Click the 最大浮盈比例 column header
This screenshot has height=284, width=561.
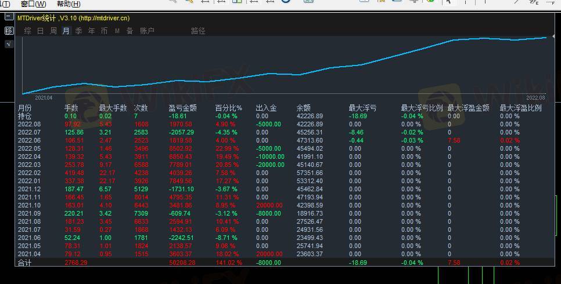click(520, 108)
